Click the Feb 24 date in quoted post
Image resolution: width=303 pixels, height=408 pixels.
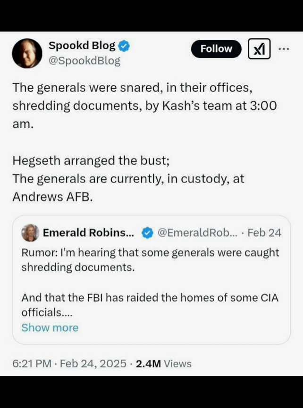click(x=264, y=232)
